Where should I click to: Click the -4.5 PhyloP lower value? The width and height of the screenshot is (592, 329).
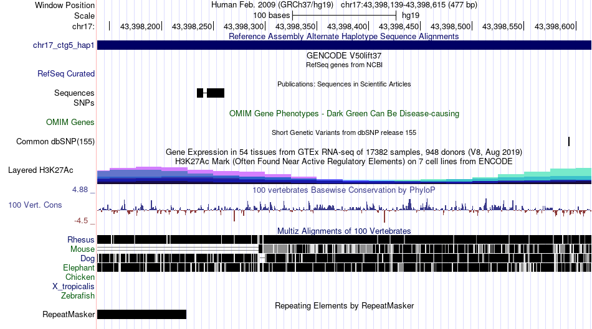tap(81, 221)
